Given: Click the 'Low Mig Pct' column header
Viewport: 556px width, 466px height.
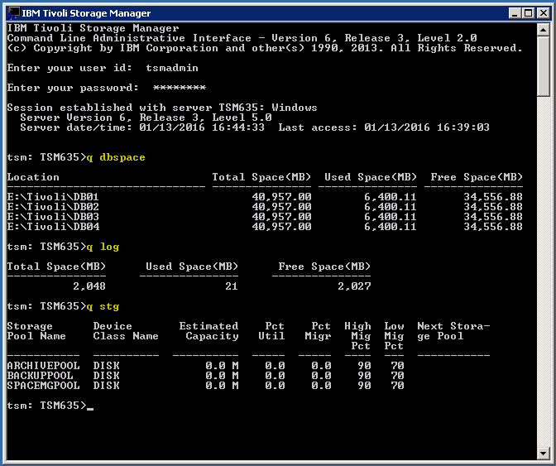Looking at the screenshot, I should 394,336.
